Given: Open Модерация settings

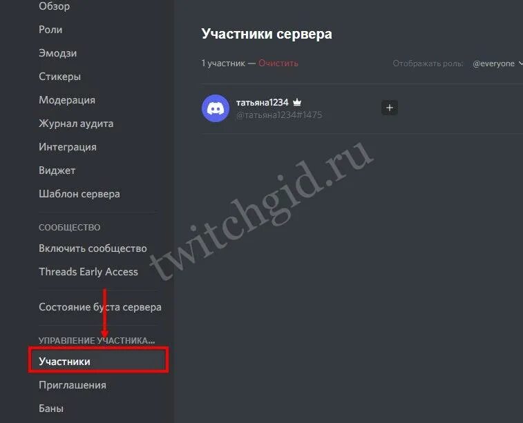Looking at the screenshot, I should 67,100.
